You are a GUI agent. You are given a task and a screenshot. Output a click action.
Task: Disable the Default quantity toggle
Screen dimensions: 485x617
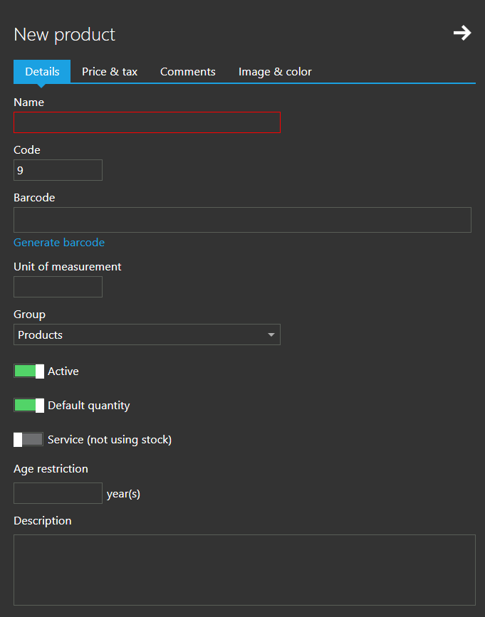28,406
